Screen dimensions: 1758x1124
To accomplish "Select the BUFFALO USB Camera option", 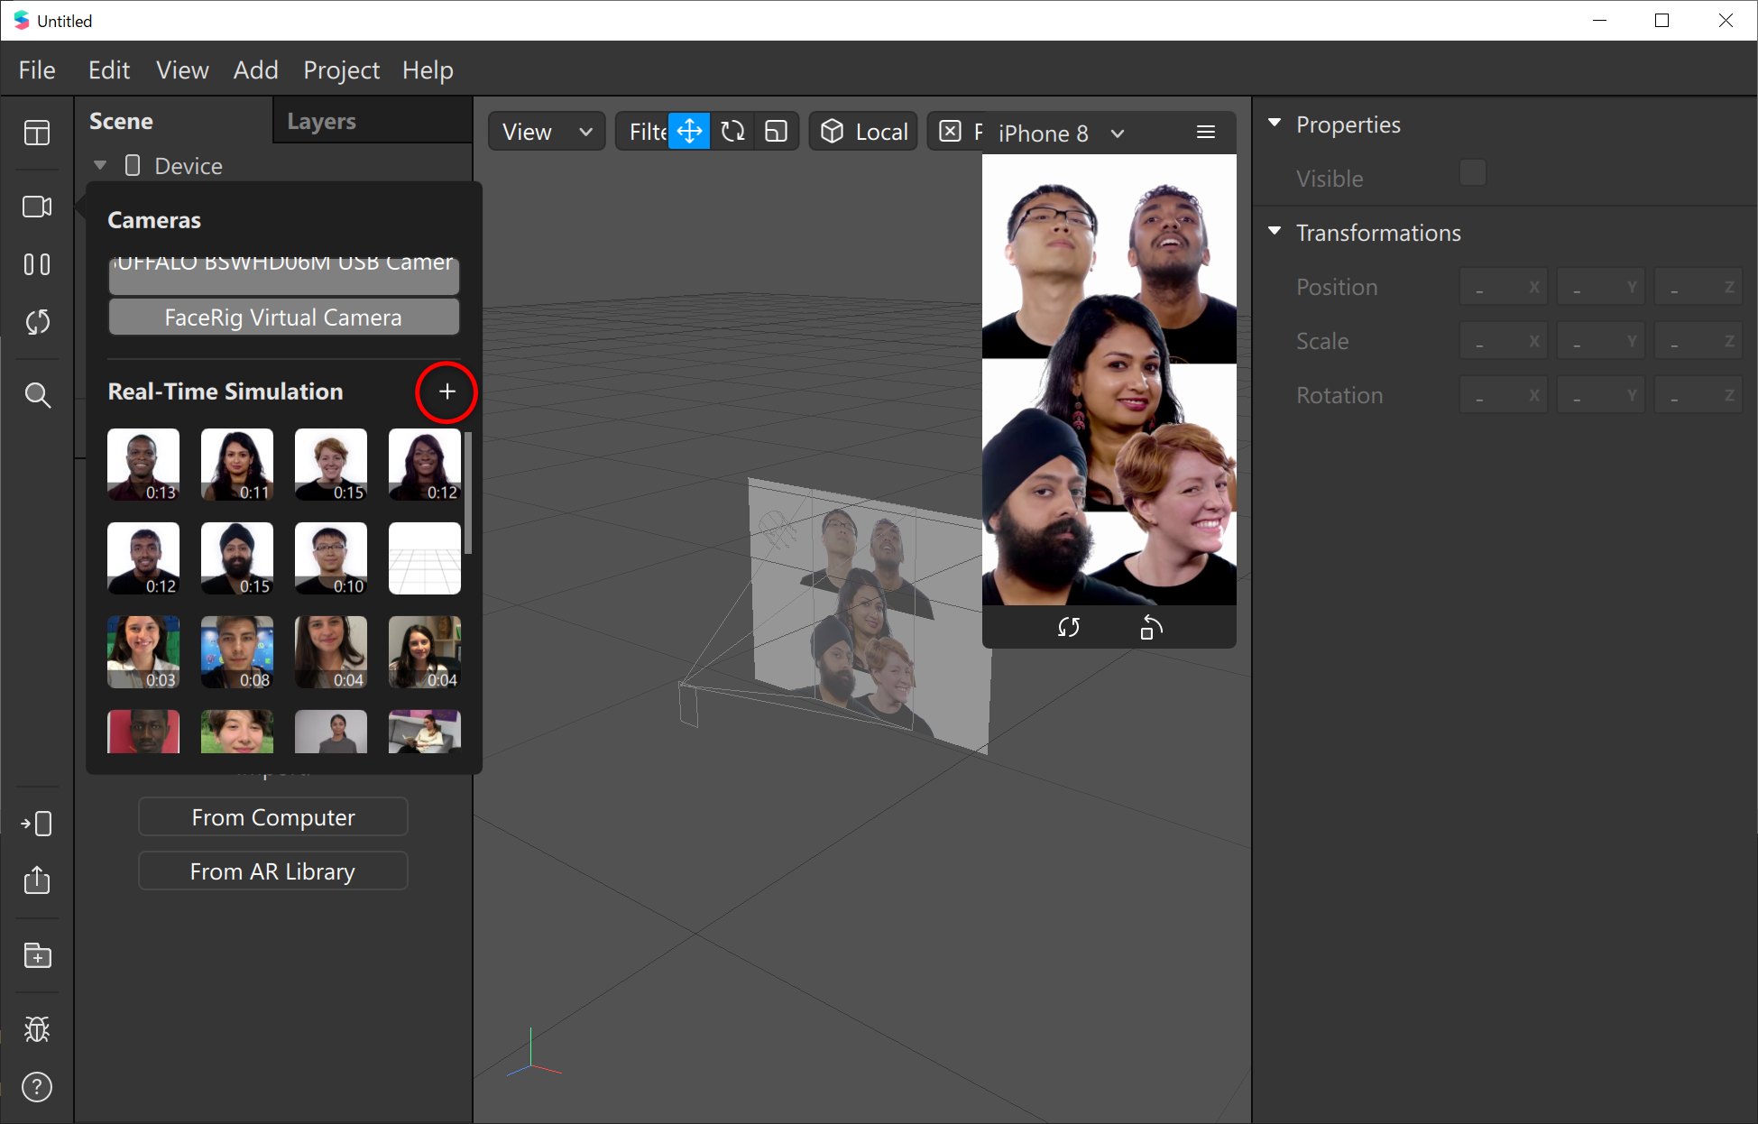I will (284, 274).
